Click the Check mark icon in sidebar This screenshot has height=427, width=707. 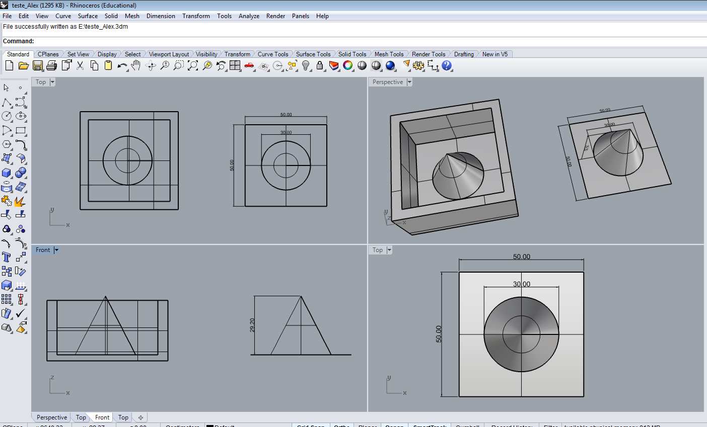(21, 314)
